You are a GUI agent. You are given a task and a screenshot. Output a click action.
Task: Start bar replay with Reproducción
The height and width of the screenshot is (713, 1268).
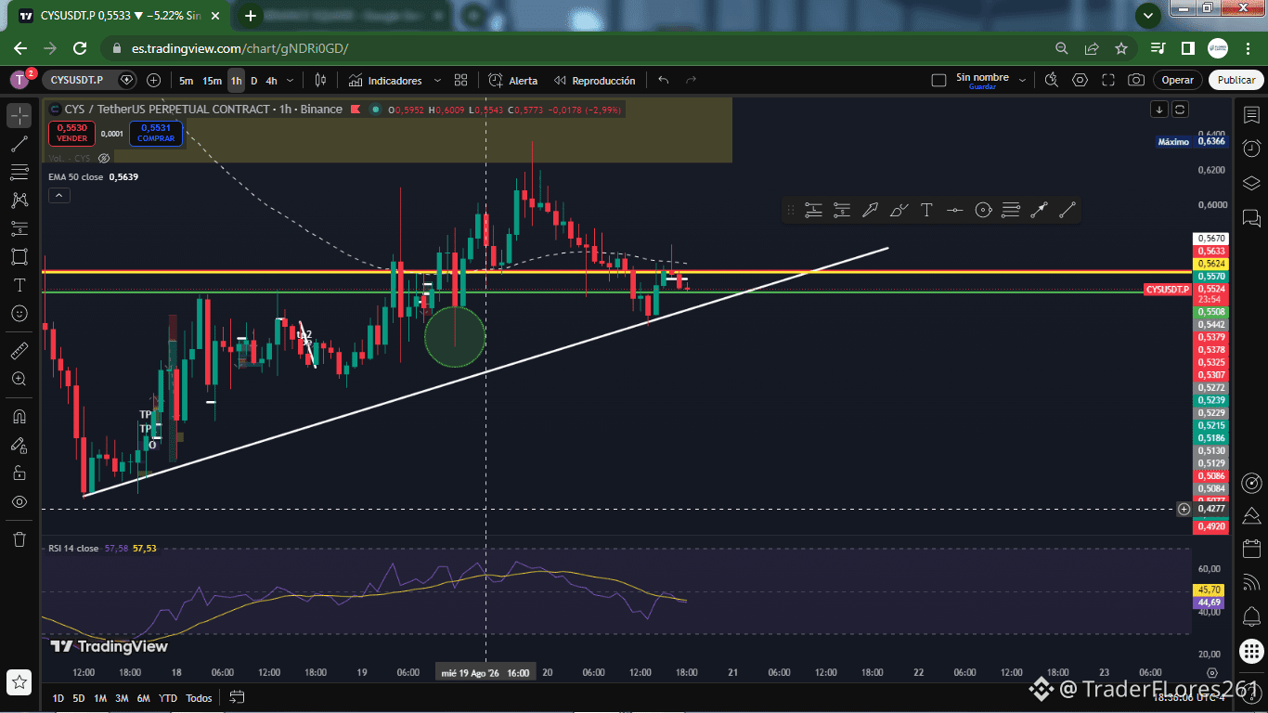(594, 81)
